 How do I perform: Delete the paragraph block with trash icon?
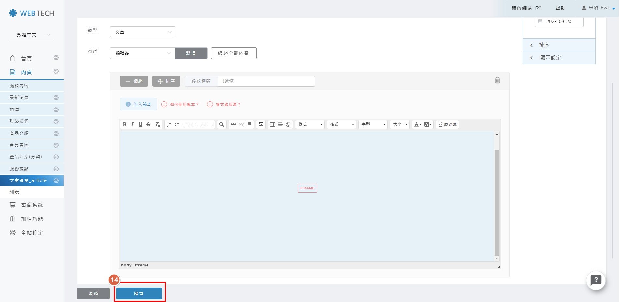click(x=497, y=80)
